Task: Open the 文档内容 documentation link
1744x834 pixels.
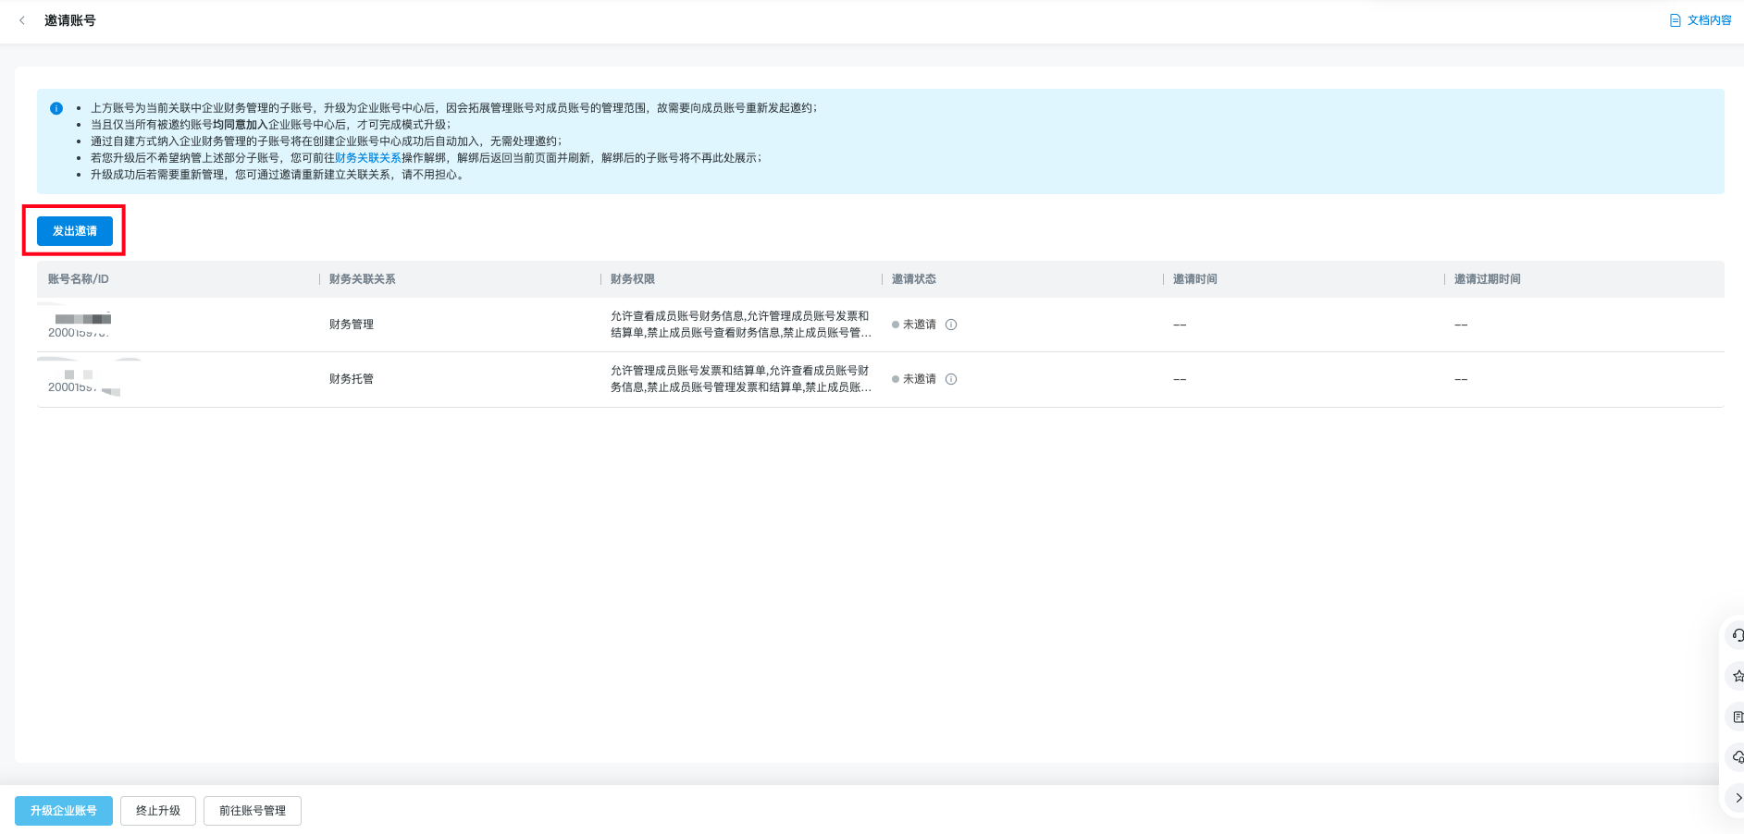Action: pyautogui.click(x=1701, y=20)
